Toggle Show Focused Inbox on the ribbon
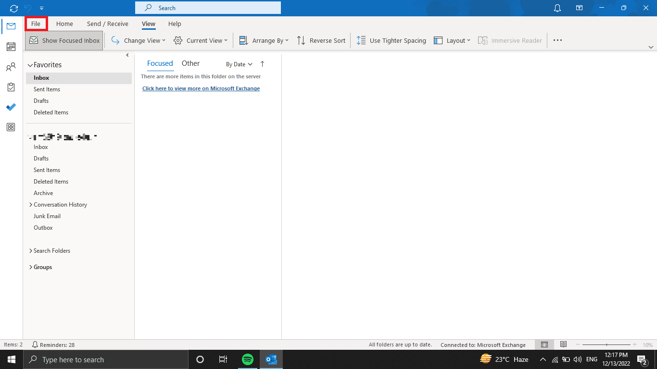Viewport: 657px width, 369px height. (x=63, y=40)
